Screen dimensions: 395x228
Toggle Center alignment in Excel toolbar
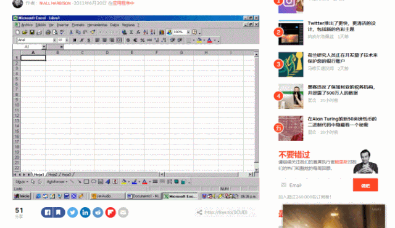tap(104, 40)
